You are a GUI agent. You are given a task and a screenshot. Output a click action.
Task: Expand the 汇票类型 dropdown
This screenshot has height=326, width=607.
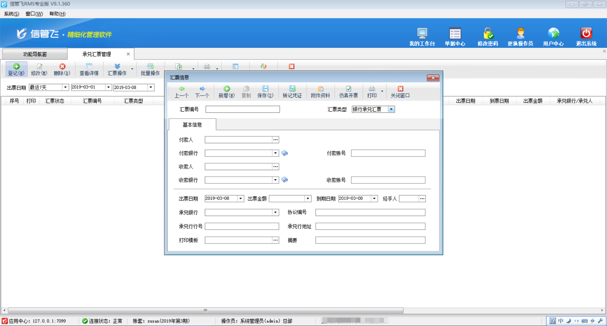tap(391, 109)
